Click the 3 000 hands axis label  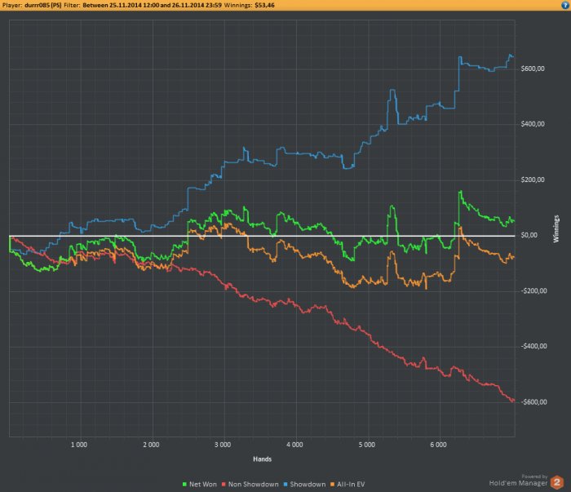[223, 445]
